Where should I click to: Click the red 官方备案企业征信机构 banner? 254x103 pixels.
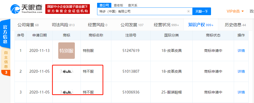pos(68,9)
